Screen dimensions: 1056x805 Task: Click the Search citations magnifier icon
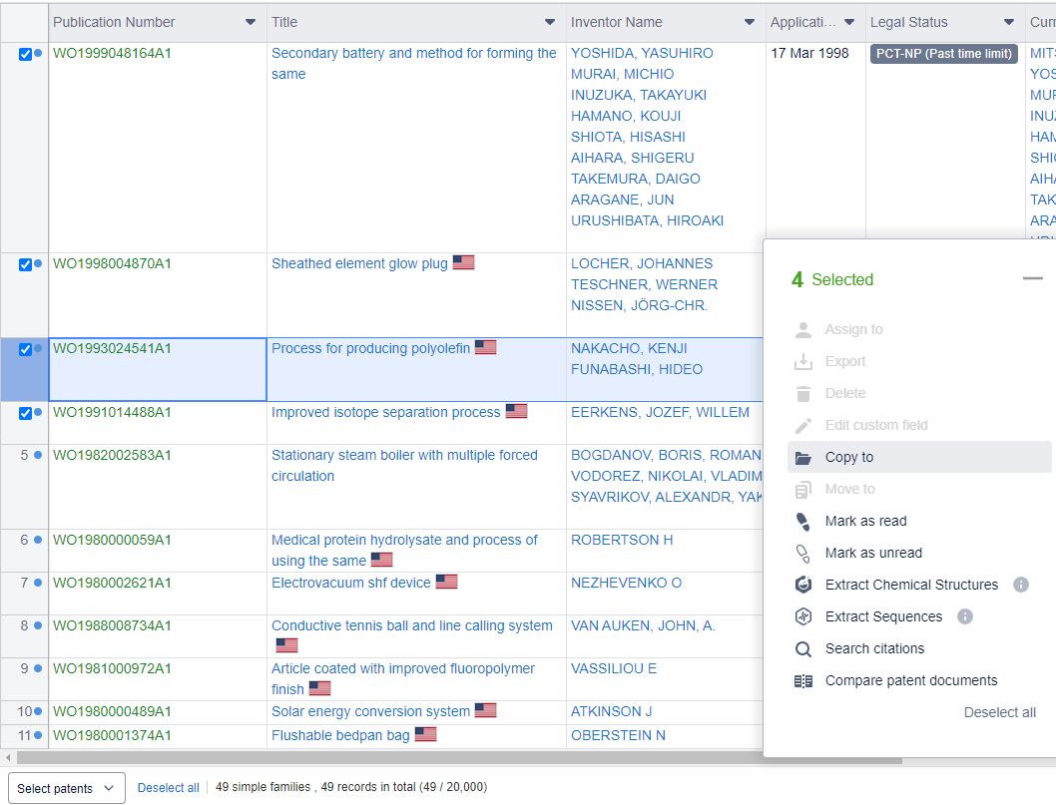point(803,649)
